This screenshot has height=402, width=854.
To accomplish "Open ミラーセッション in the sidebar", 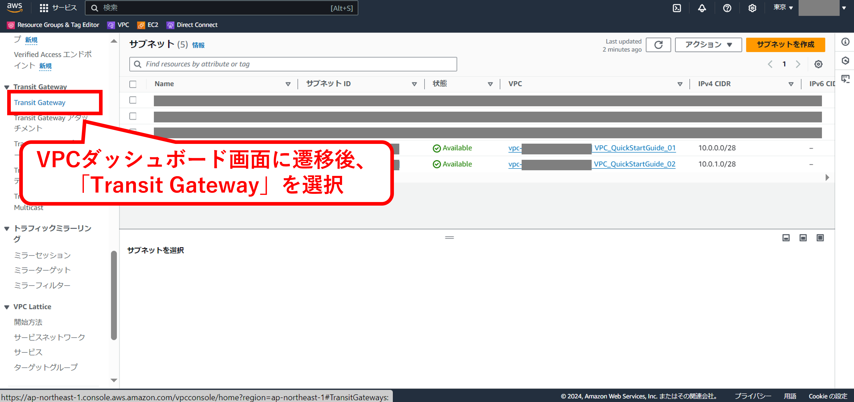I will [x=42, y=256].
